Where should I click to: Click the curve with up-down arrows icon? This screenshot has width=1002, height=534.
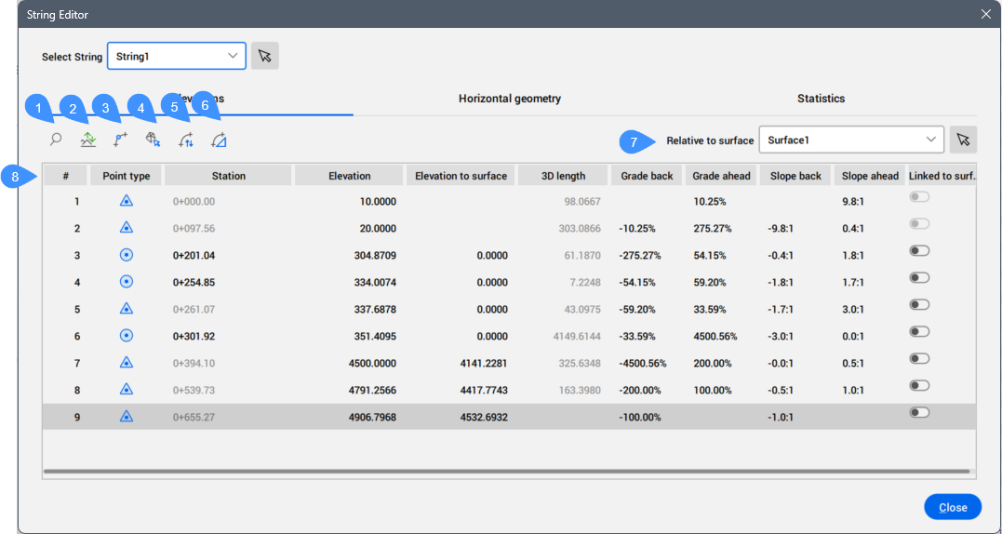click(x=186, y=140)
